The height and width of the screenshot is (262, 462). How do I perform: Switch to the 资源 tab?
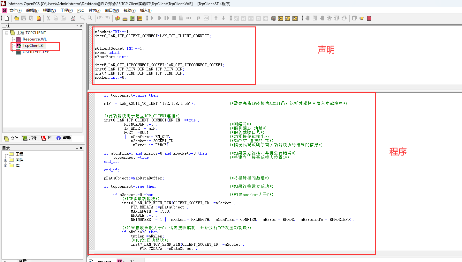tap(30, 138)
